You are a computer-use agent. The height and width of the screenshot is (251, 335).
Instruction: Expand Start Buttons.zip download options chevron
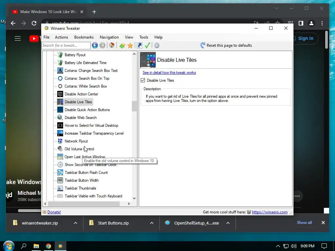(x=152, y=223)
